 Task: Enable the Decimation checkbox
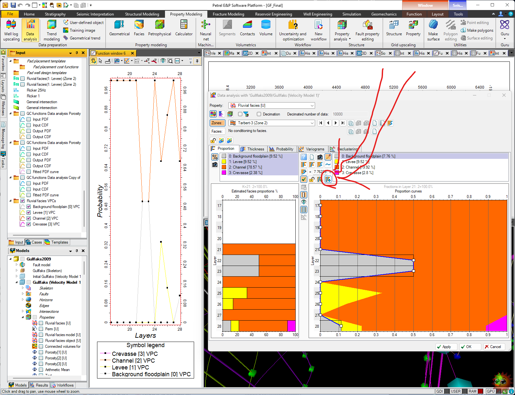click(259, 114)
